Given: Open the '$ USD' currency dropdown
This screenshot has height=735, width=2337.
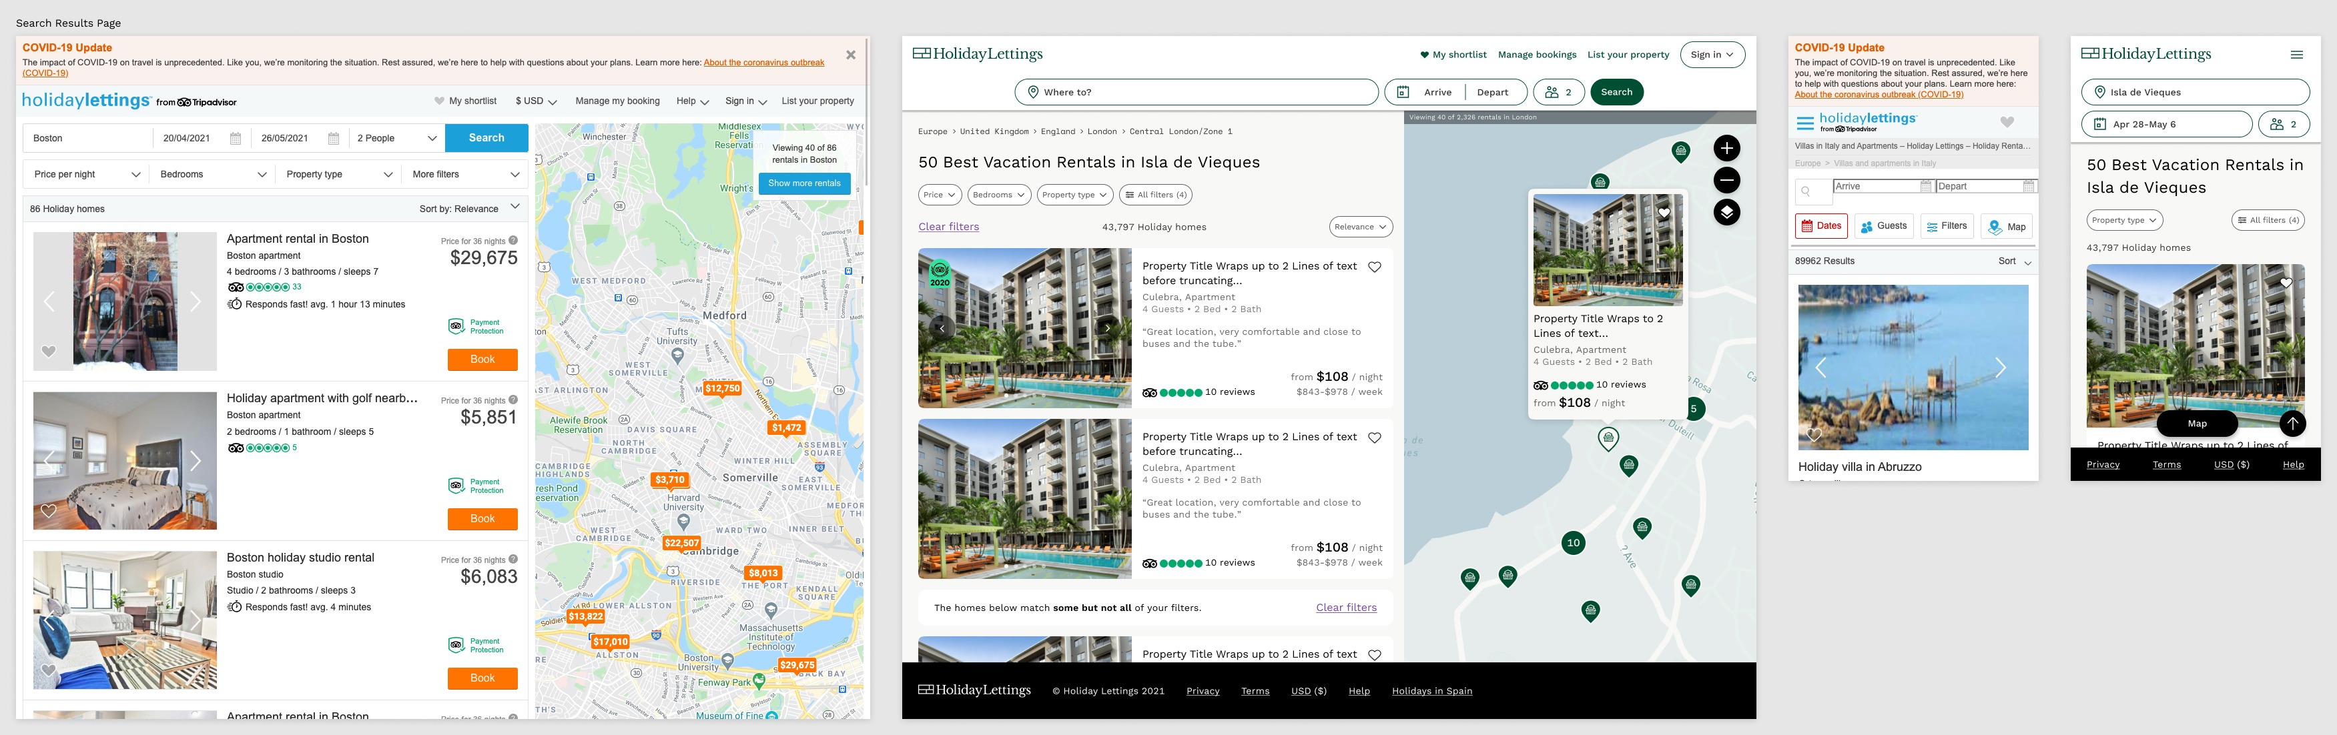Looking at the screenshot, I should click(533, 101).
